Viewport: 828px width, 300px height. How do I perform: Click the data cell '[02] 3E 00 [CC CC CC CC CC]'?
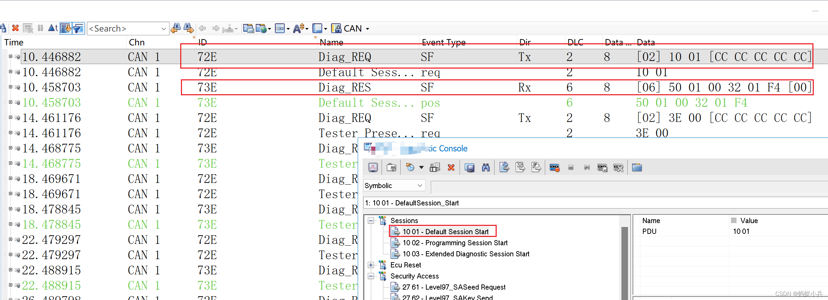[x=724, y=118]
